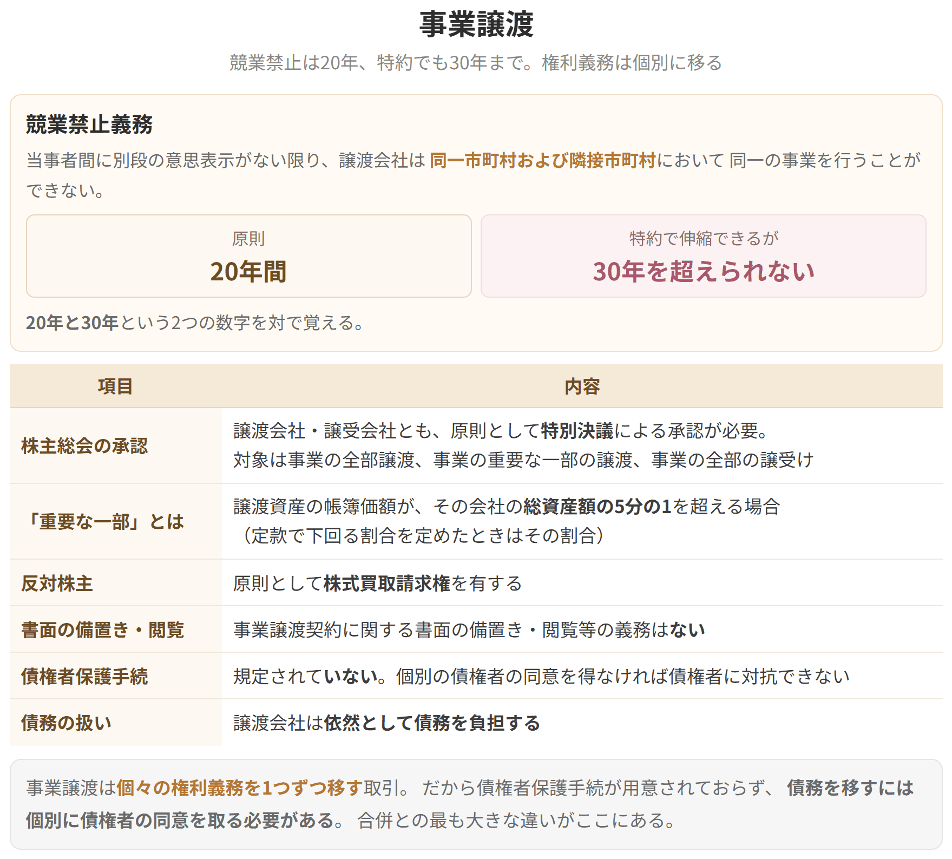Select the heading 競業禁止義務

click(89, 124)
